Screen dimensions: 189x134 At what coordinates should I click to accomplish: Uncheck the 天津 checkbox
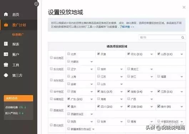(x=99, y=54)
